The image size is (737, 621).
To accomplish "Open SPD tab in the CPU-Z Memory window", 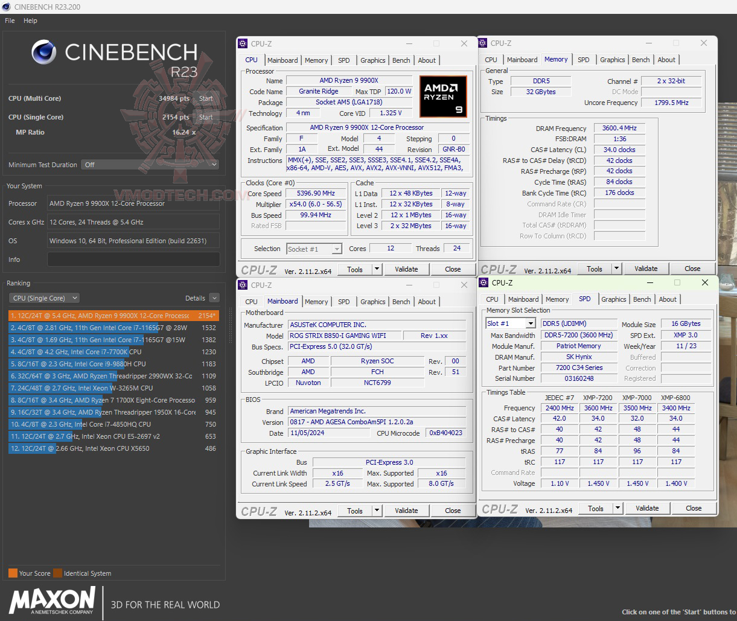I will point(584,60).
